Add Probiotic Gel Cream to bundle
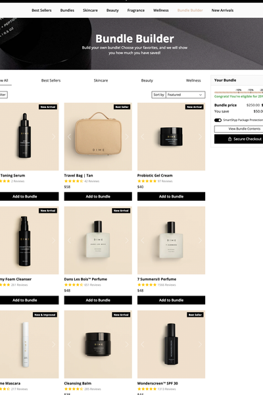Viewport: 263px width, 395px height. [171, 196]
